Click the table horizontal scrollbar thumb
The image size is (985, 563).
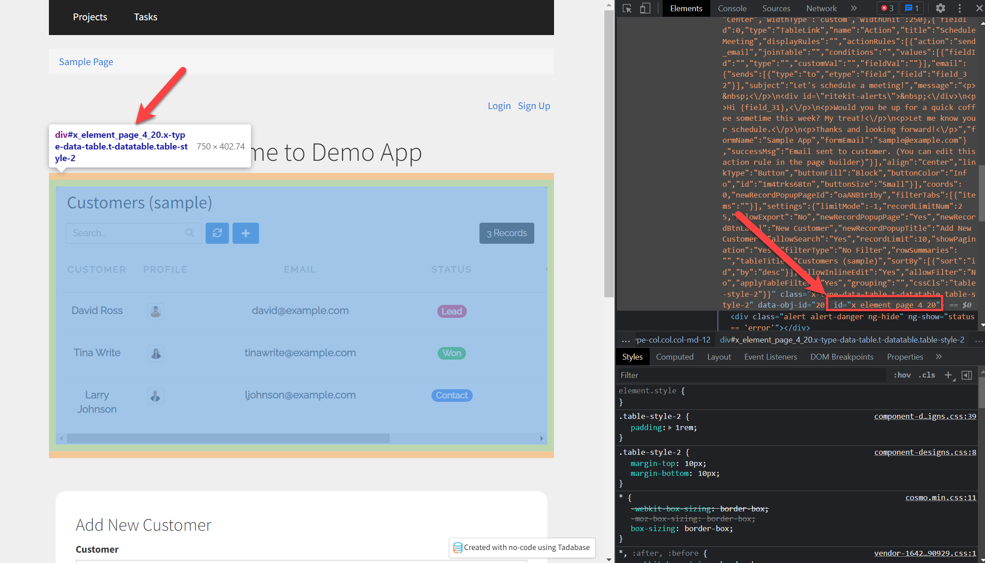coord(228,438)
